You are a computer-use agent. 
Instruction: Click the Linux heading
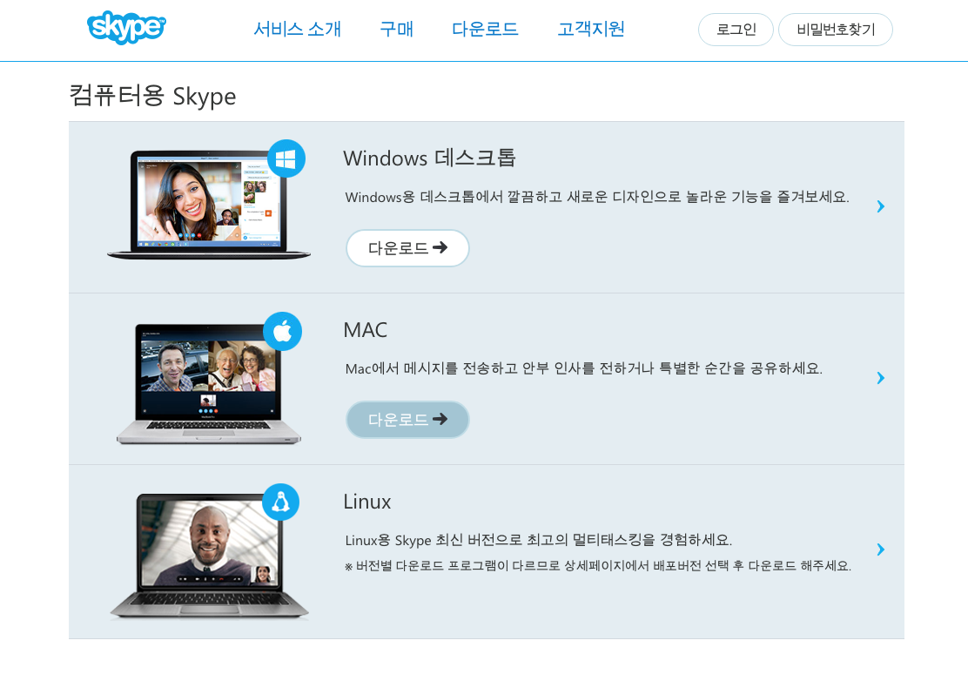coord(367,502)
